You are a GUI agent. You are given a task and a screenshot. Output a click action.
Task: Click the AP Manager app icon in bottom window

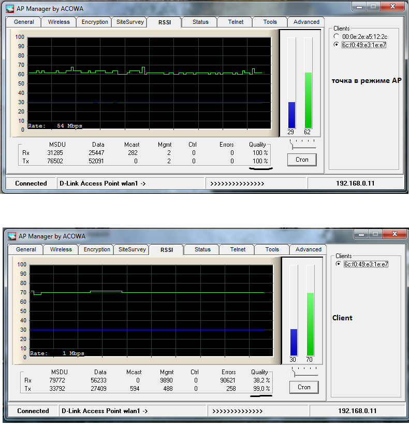click(x=12, y=236)
